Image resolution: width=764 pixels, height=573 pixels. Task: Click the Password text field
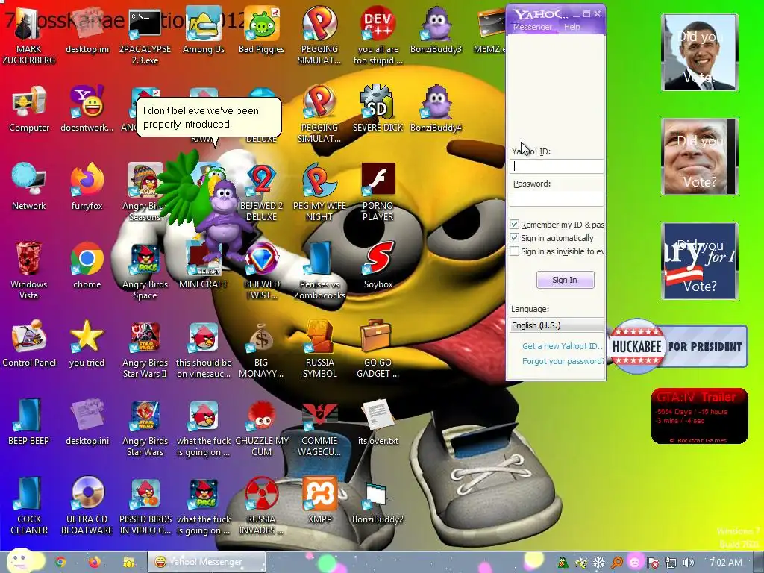(557, 198)
